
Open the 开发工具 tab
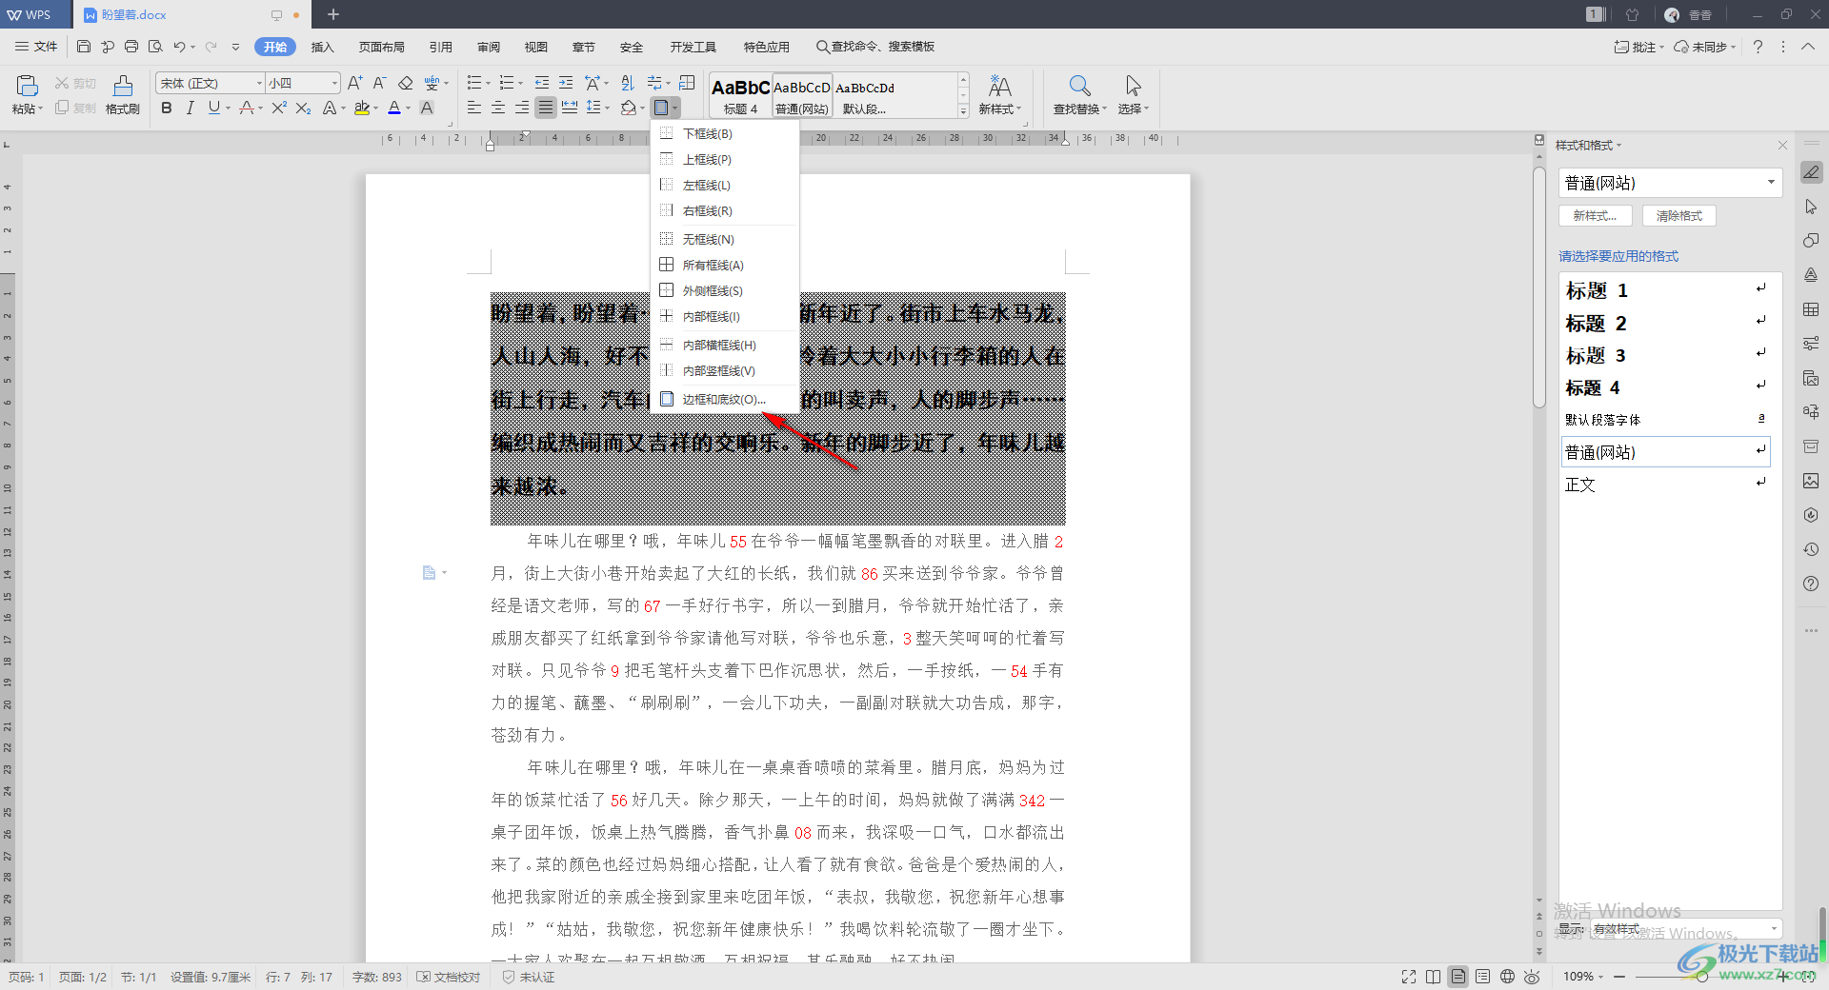pos(693,47)
